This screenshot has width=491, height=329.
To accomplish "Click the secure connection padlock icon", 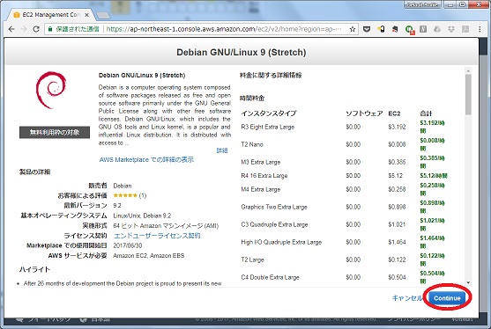I will click(x=50, y=29).
